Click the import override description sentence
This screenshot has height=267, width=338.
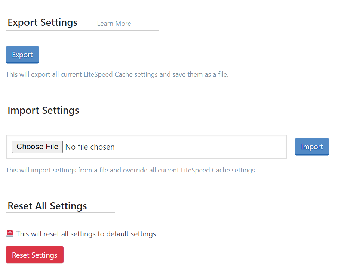131,170
